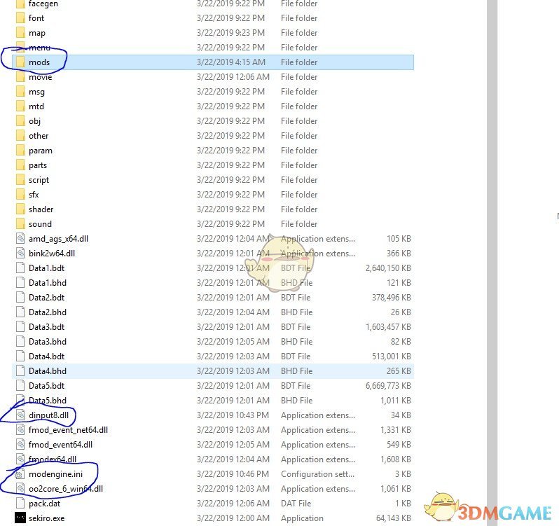Click the 1,603,457 KB size value
Image resolution: width=559 pixels, height=526 pixels.
point(388,327)
